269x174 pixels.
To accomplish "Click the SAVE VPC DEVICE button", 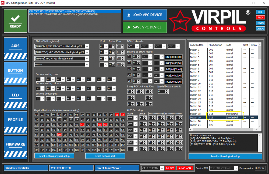I will pos(144,27).
